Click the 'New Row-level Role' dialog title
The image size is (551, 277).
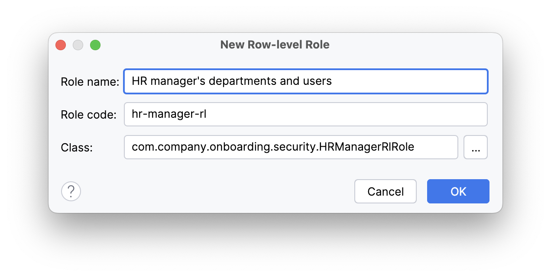point(275,44)
